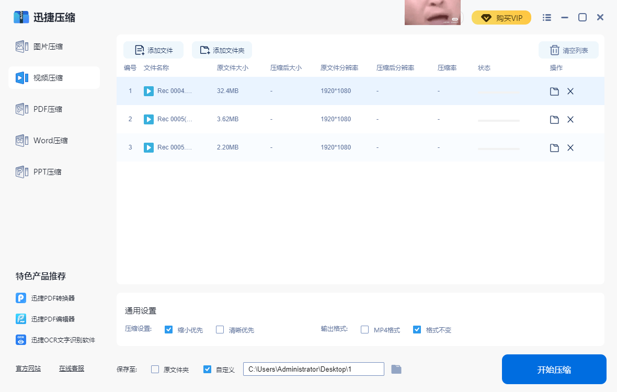Enable 清晰优先 compression setting
The width and height of the screenshot is (617, 392).
(220, 329)
